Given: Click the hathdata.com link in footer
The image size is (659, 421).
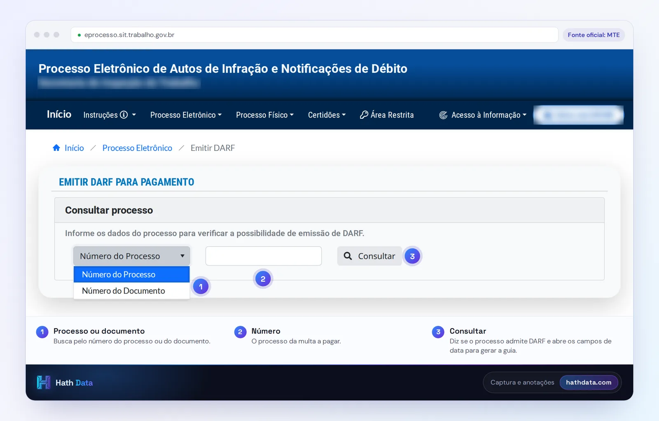Looking at the screenshot, I should pos(589,382).
